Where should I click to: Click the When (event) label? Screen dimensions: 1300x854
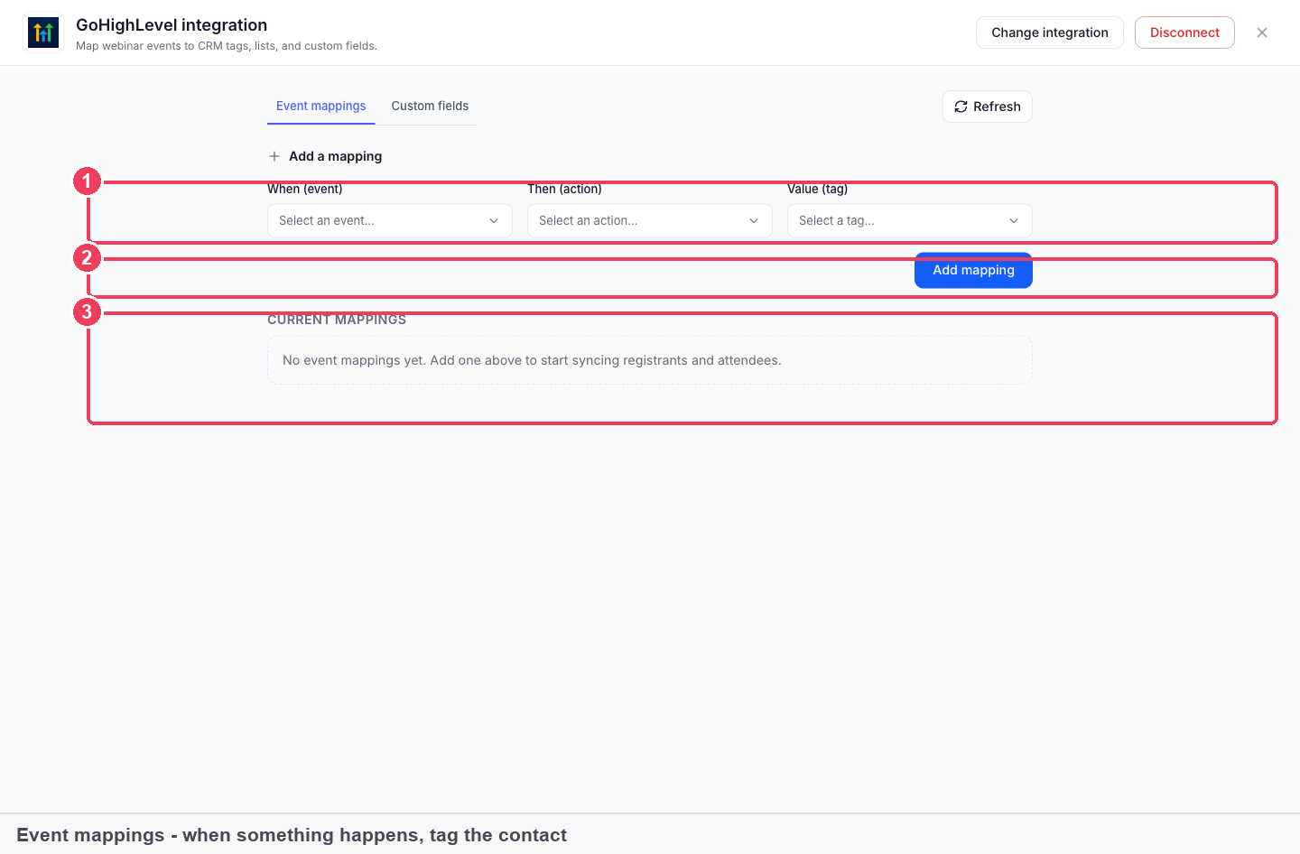[x=305, y=189]
